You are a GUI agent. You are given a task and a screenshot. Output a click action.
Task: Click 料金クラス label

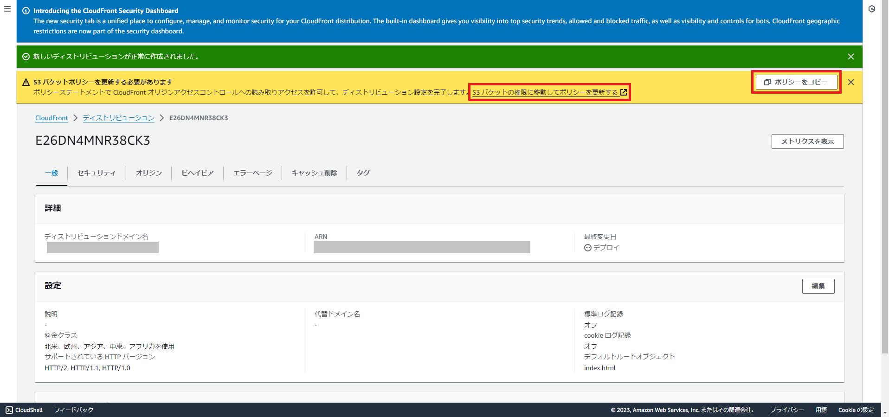[61, 335]
